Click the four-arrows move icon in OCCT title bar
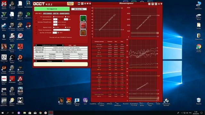 point(82,4)
